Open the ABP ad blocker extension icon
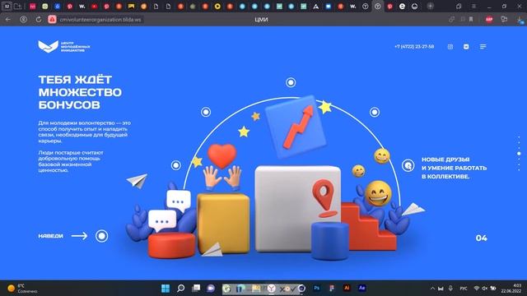The image size is (527, 296). point(489,20)
